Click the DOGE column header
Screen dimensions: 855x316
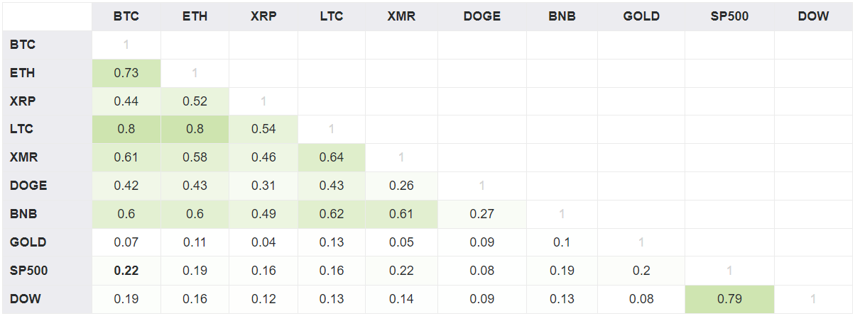(481, 16)
